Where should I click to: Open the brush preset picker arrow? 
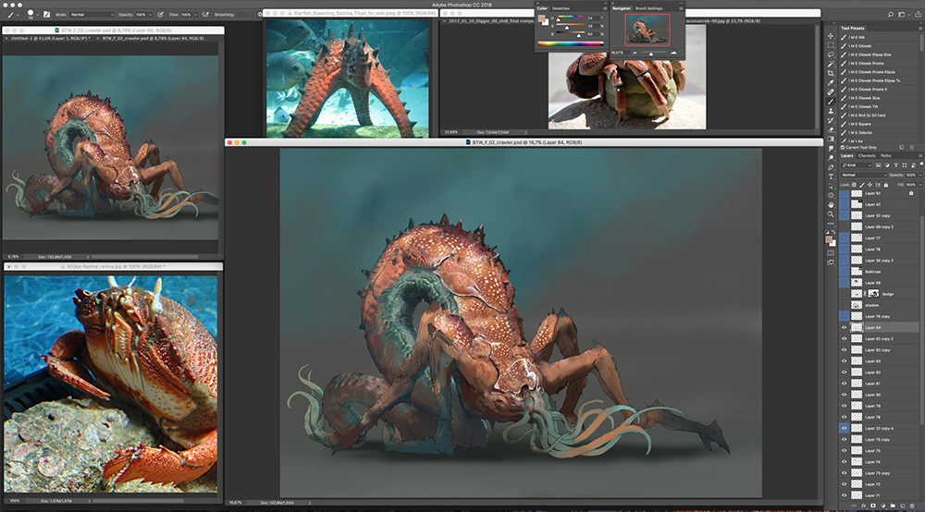[38, 14]
